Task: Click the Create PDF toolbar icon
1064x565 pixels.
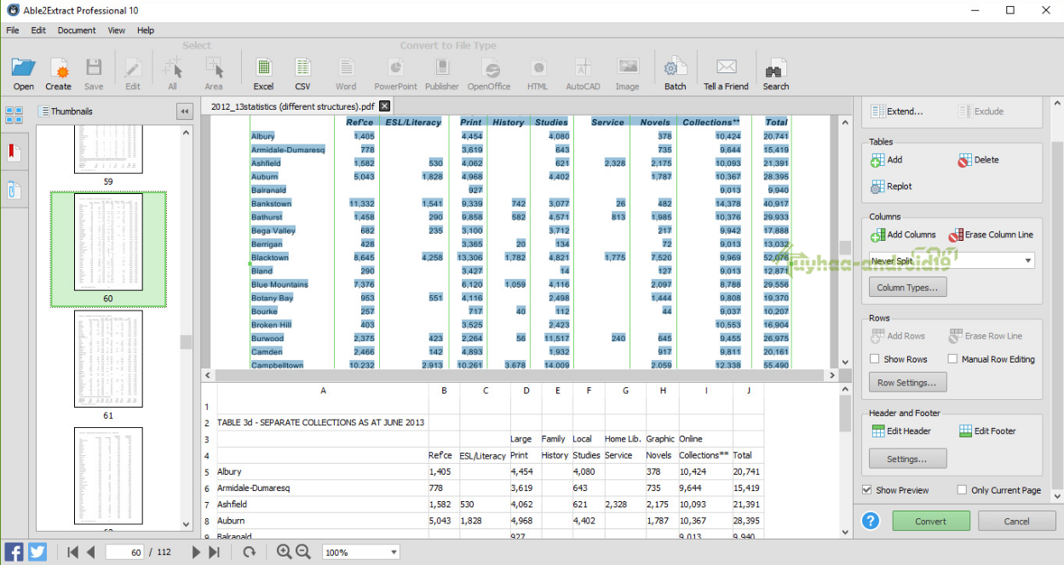Action: coord(58,68)
